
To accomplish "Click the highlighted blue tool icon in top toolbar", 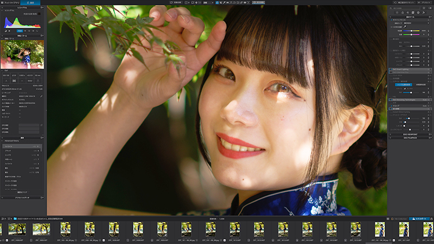I will [x=217, y=3].
